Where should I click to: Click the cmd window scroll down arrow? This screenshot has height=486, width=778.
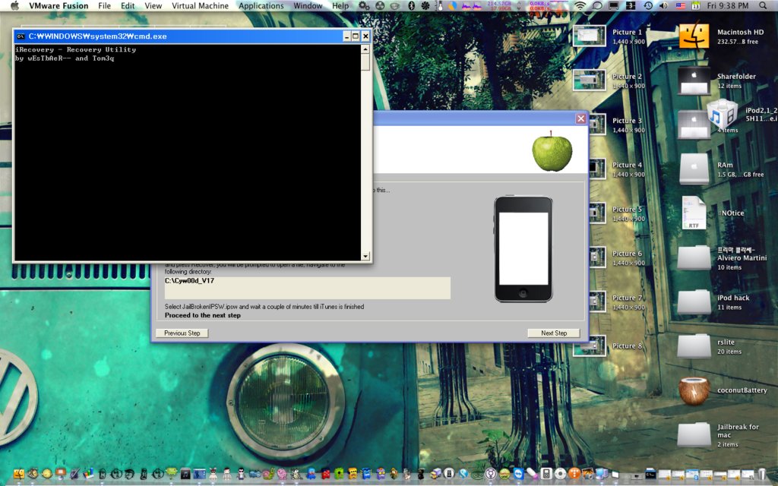tap(365, 257)
